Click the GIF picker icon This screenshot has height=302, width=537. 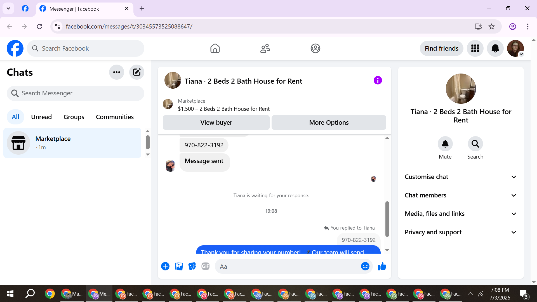[206, 266]
